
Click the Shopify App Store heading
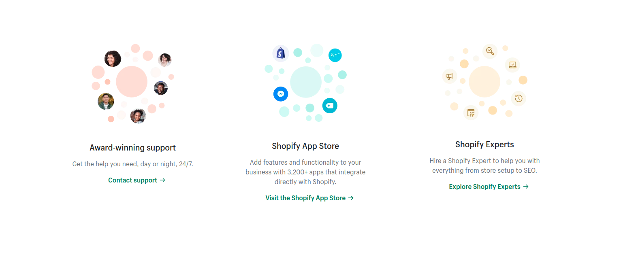click(305, 146)
